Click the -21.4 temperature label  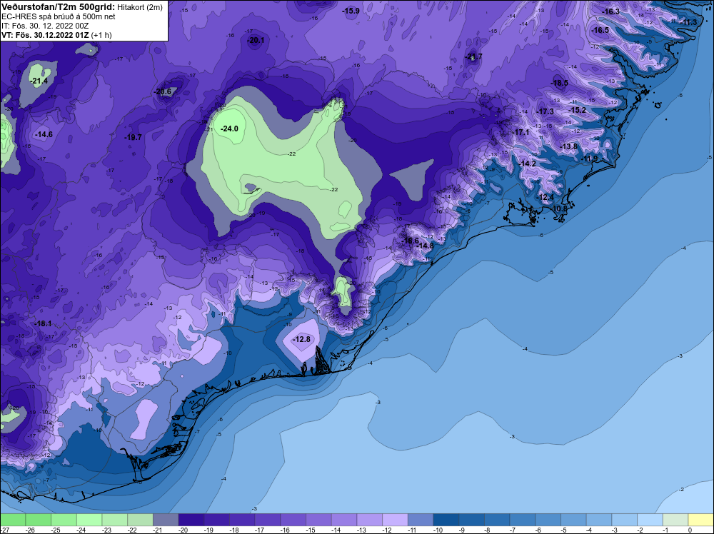click(x=39, y=81)
